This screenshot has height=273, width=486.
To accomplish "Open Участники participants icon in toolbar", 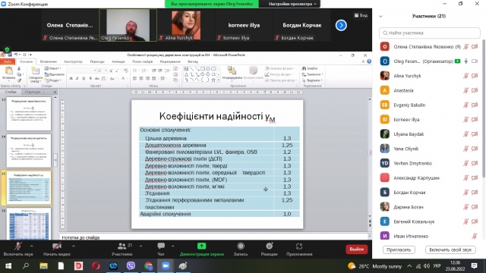I will click(122, 246).
